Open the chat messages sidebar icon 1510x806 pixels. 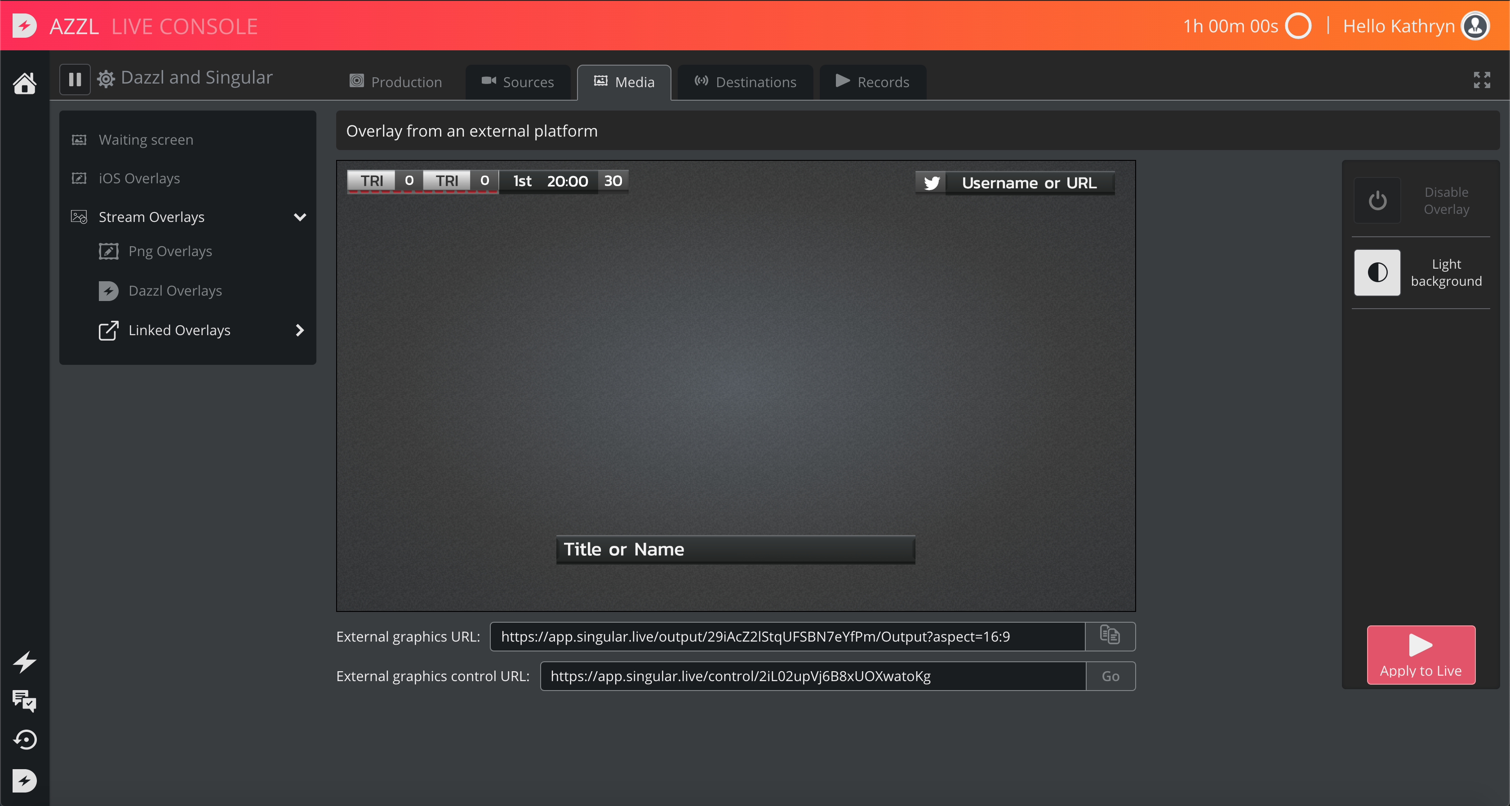(x=25, y=701)
